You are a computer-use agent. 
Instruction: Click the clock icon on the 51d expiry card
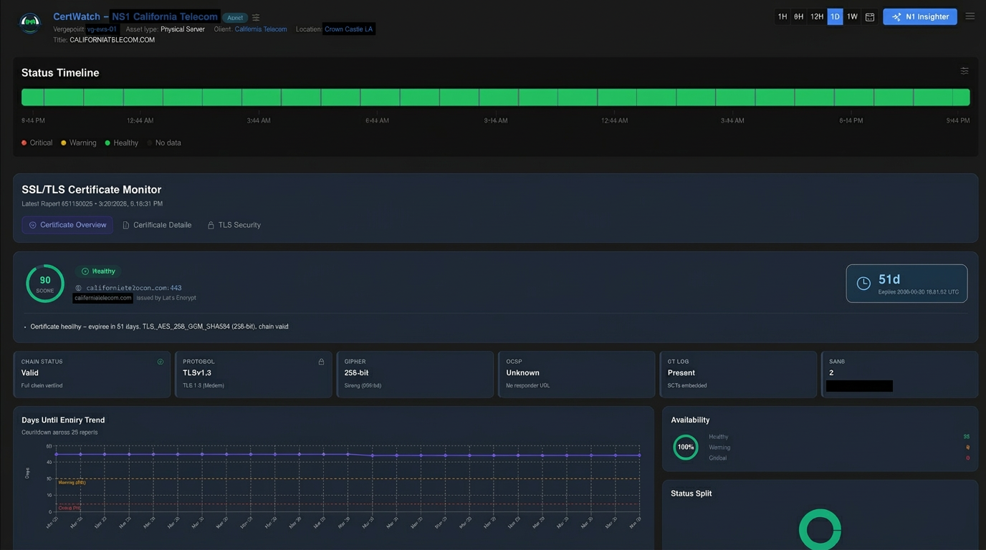(863, 283)
